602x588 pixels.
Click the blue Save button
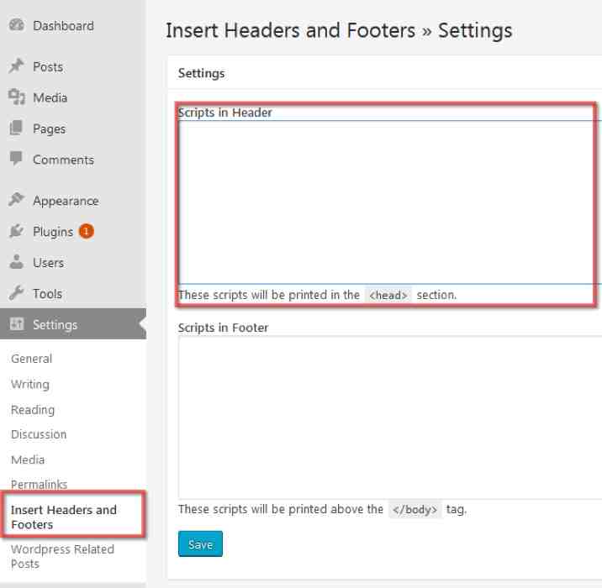200,543
